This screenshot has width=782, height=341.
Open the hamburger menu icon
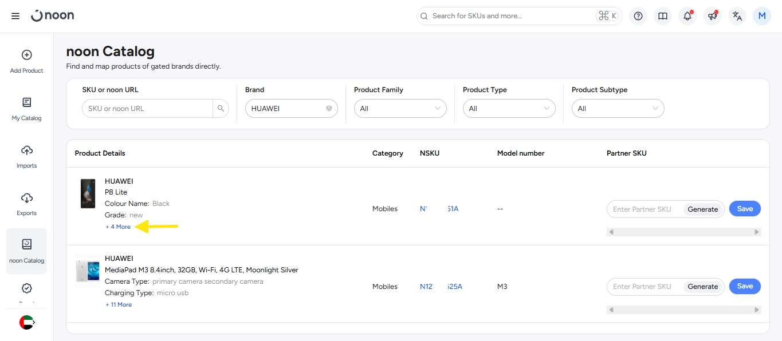(15, 16)
